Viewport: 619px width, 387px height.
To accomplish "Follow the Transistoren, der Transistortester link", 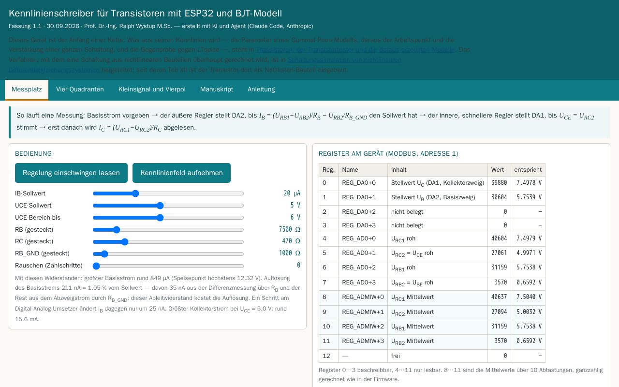I will pos(355,50).
